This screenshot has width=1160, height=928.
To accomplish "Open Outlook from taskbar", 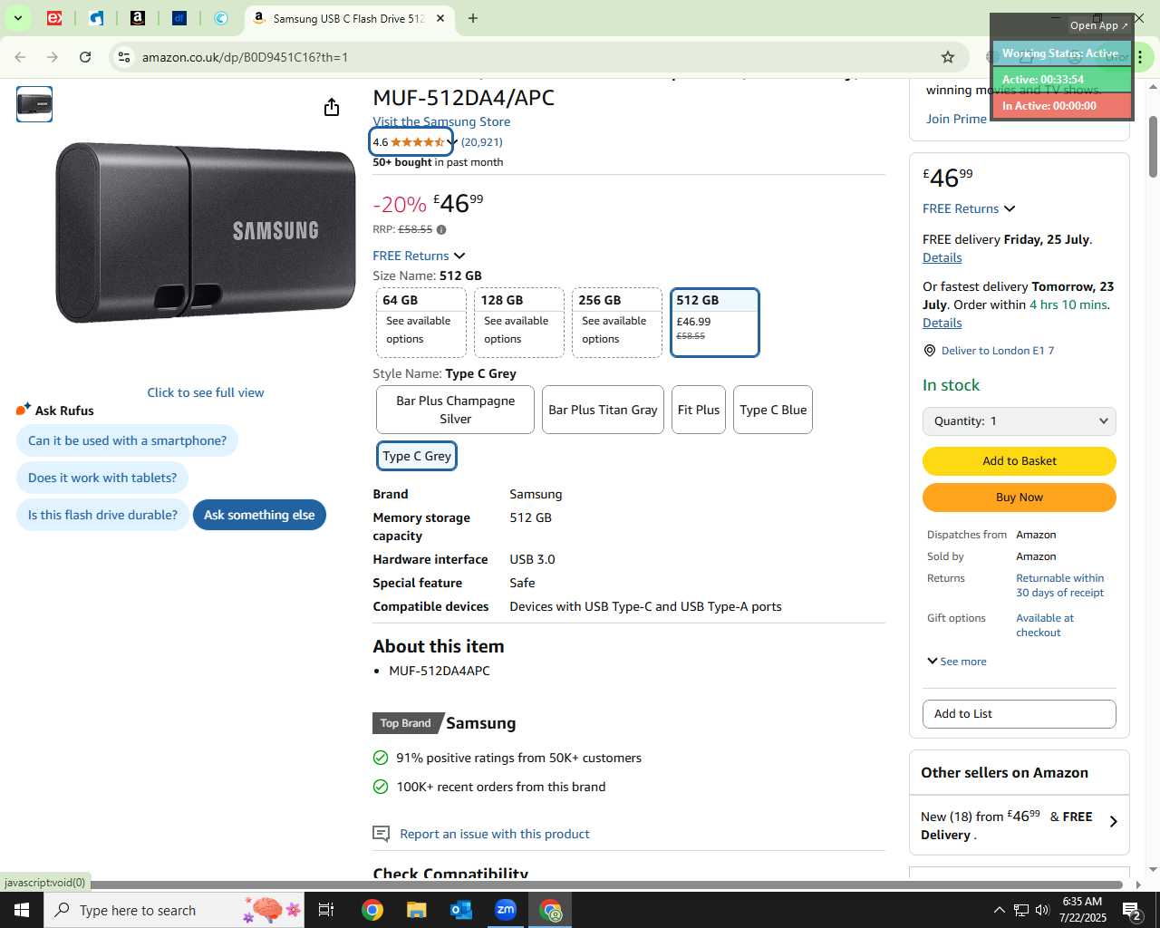I will pos(461,910).
